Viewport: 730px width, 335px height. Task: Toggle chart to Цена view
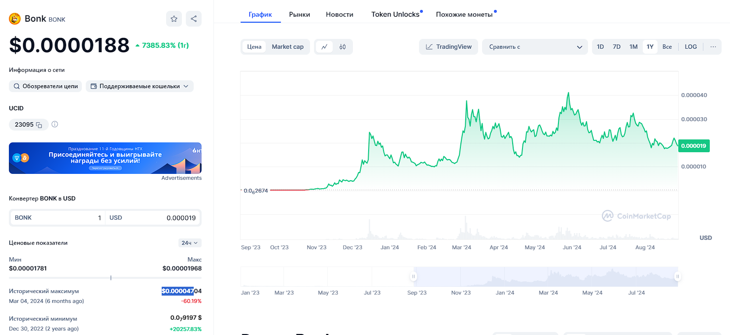pos(254,47)
